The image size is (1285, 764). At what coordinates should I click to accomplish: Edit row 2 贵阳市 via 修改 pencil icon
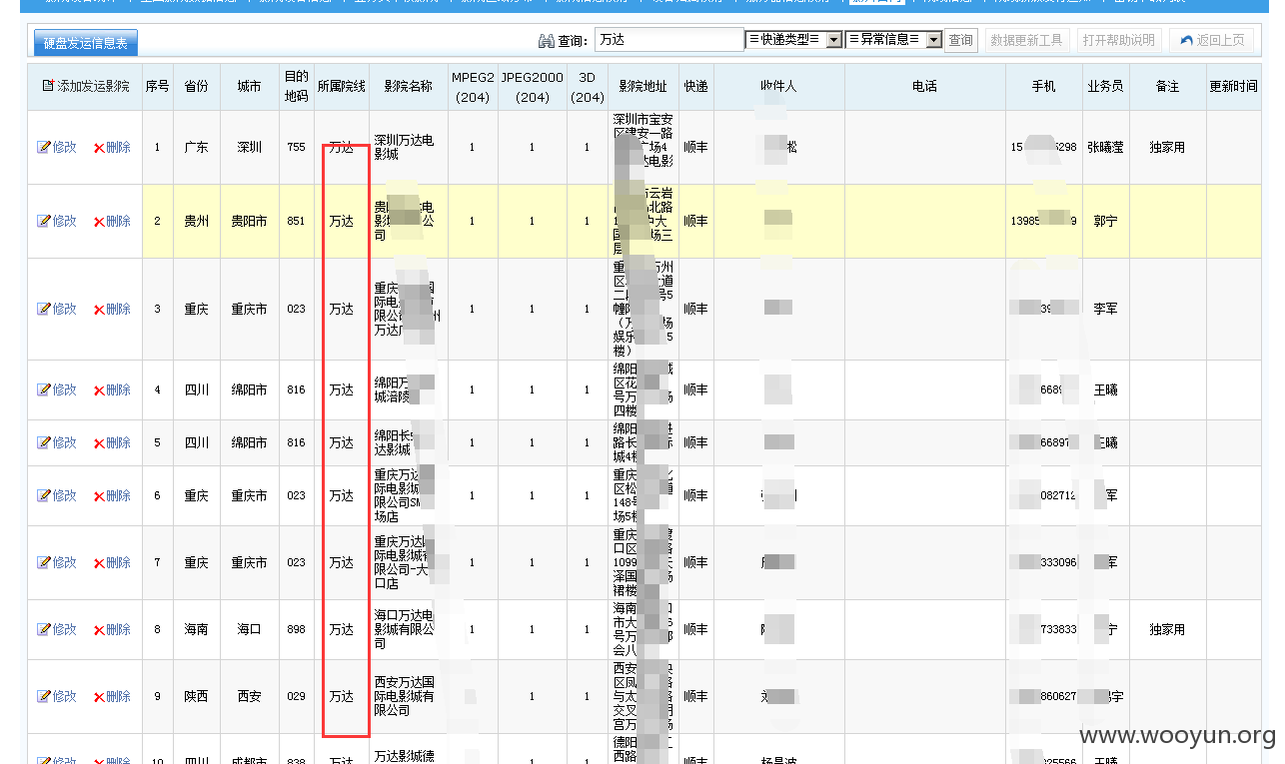[43, 221]
